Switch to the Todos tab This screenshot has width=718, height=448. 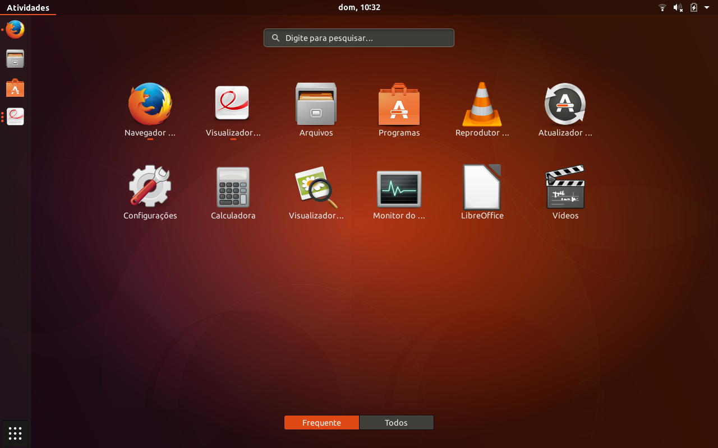[396, 423]
